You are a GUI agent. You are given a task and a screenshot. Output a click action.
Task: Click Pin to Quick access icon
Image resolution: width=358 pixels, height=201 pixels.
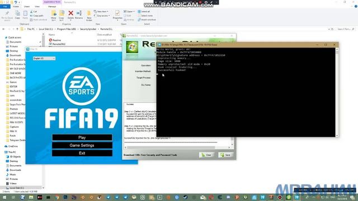7,16
